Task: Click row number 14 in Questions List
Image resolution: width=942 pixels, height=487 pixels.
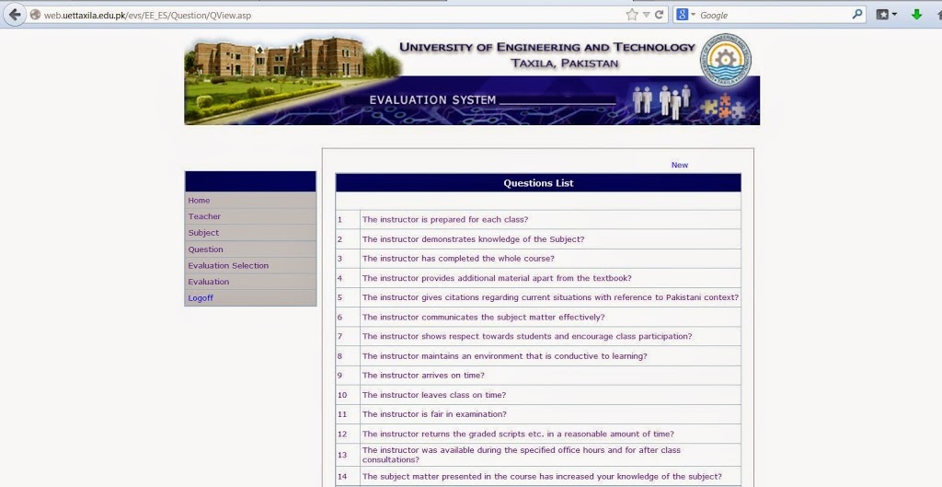Action: pyautogui.click(x=342, y=476)
